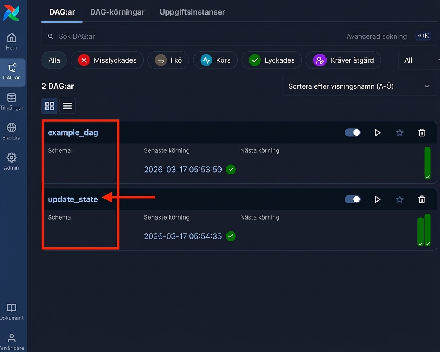Image resolution: width=440 pixels, height=352 pixels.
Task: Click update_state taller right run bar
Action: click(427, 230)
